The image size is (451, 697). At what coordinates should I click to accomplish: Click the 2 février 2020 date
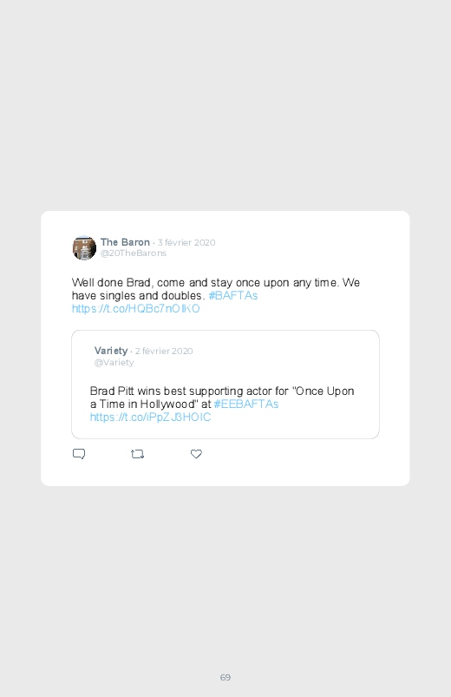pyautogui.click(x=164, y=352)
